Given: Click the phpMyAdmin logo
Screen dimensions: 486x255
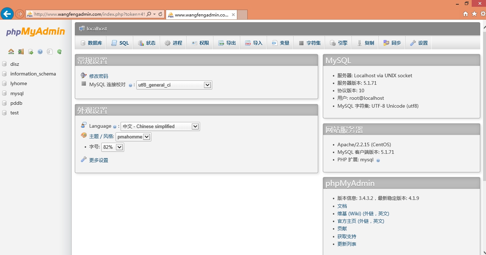Looking at the screenshot, I should [x=35, y=31].
